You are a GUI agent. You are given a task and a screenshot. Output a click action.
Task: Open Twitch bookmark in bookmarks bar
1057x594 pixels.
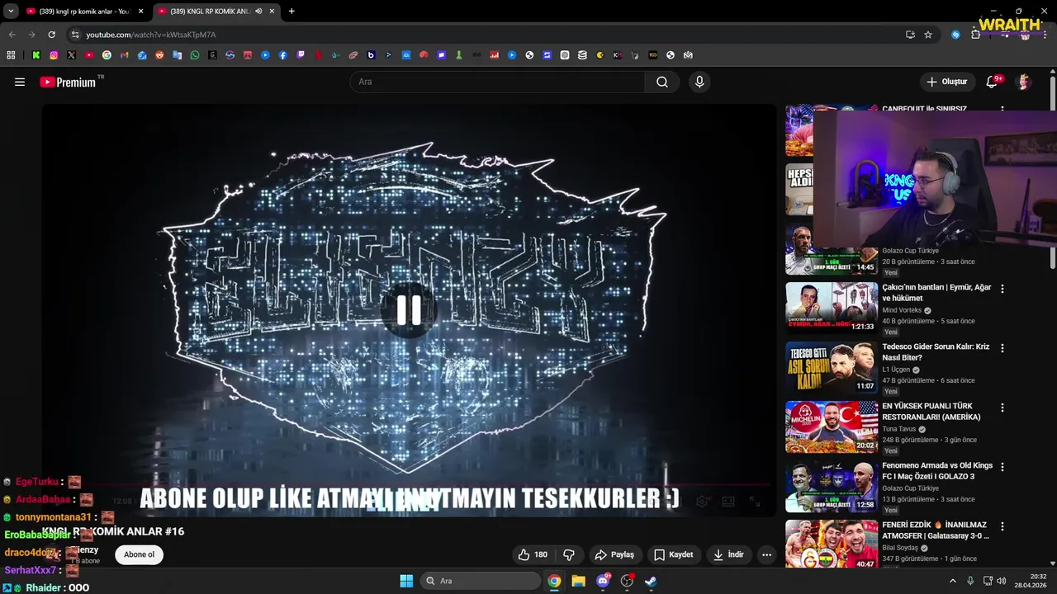point(301,55)
